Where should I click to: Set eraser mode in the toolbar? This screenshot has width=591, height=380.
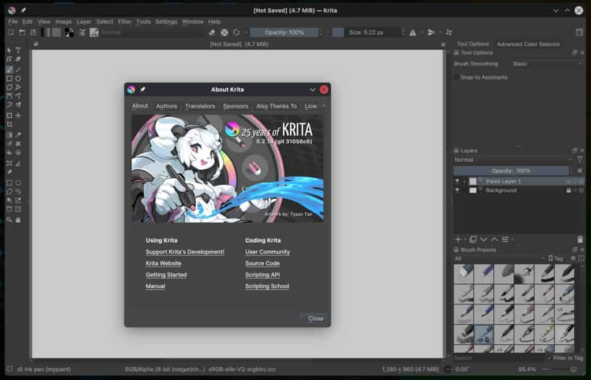(x=212, y=33)
